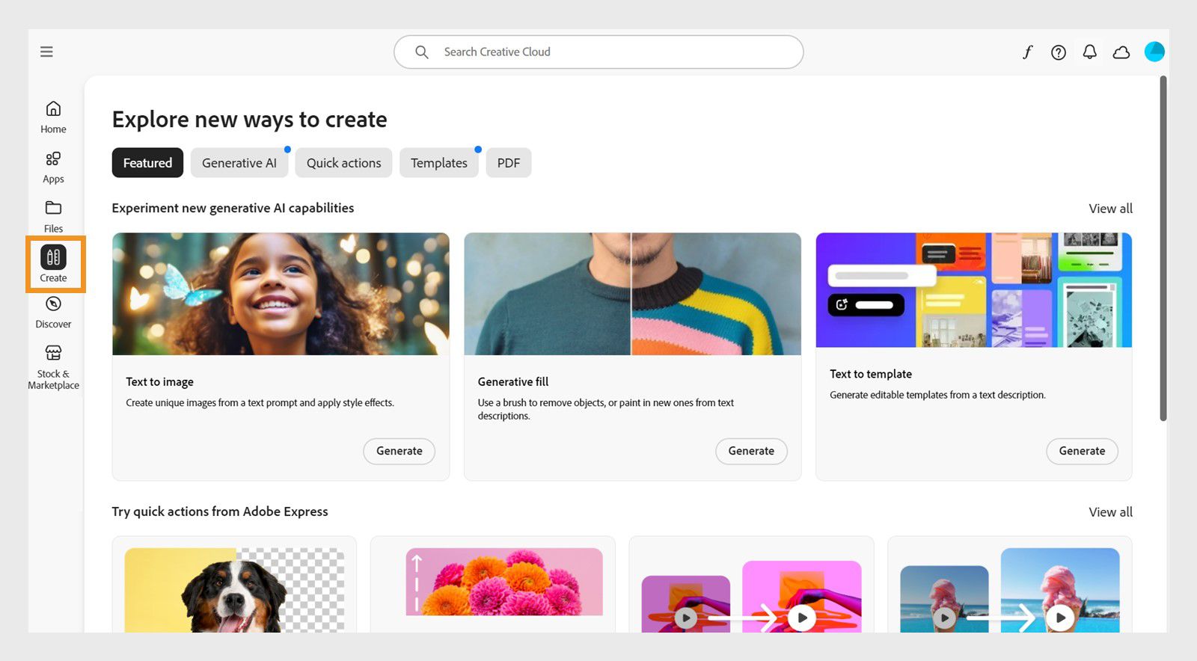This screenshot has width=1197, height=661.
Task: Click Generate on the Text to template card
Action: coord(1082,451)
